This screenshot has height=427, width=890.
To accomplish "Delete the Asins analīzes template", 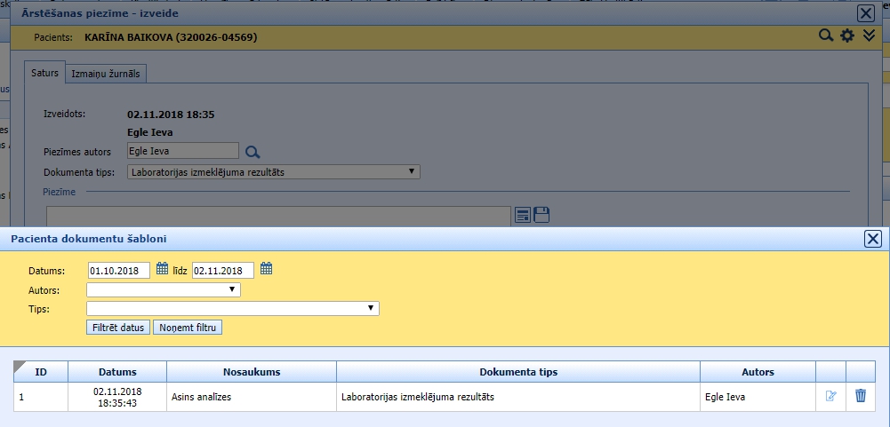I will click(860, 396).
